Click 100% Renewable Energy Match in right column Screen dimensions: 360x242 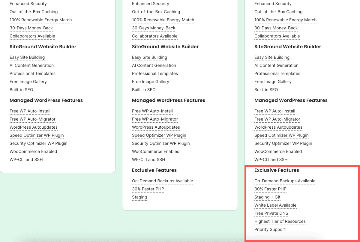click(x=286, y=20)
